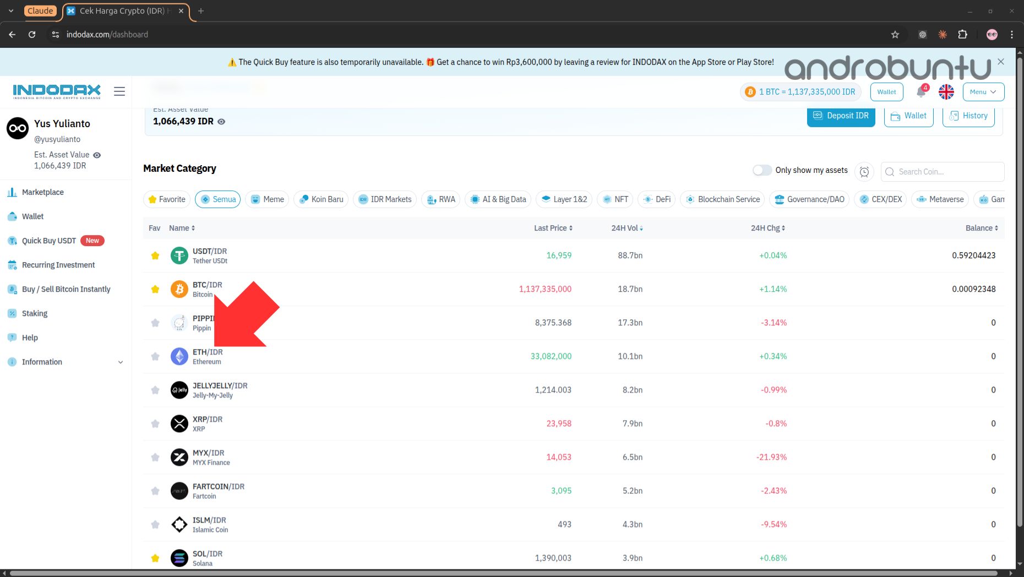Viewport: 1024px width, 577px height.
Task: Open the Menu dropdown at top right
Action: pyautogui.click(x=983, y=92)
